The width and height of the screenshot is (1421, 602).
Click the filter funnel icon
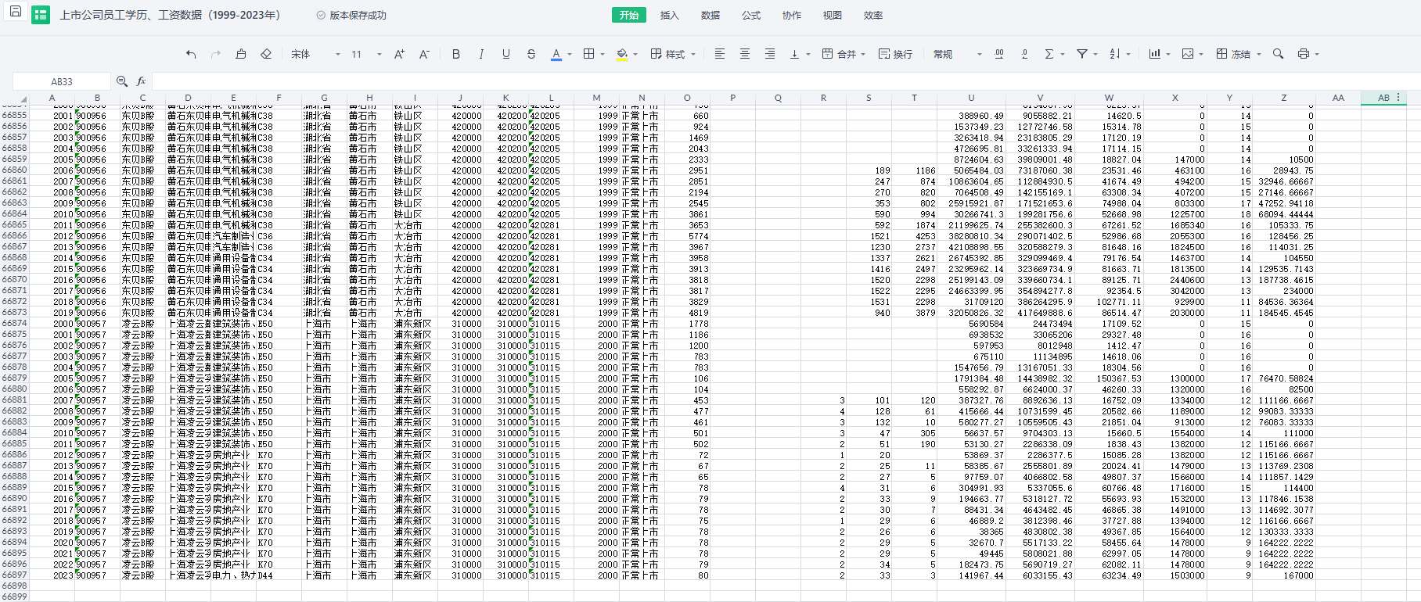pyautogui.click(x=1082, y=54)
